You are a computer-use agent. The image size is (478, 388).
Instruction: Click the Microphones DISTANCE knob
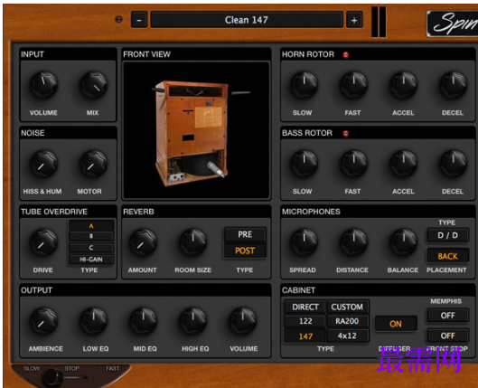point(353,242)
